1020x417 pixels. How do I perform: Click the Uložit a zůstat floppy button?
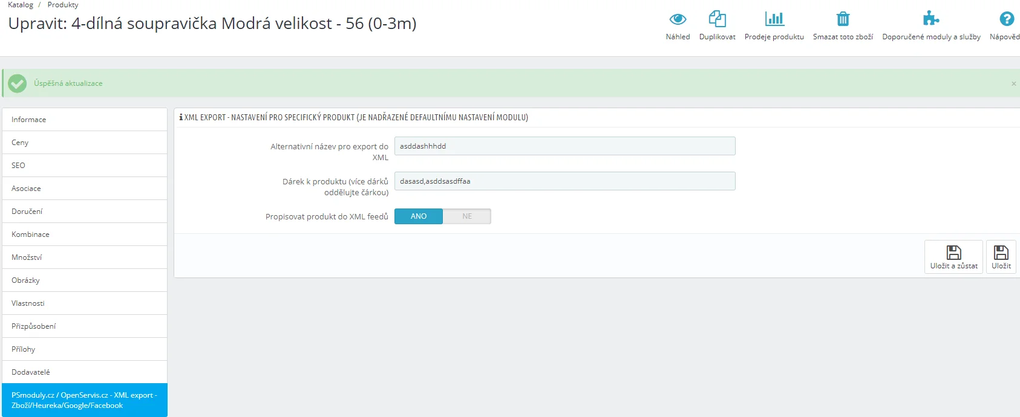tap(953, 257)
